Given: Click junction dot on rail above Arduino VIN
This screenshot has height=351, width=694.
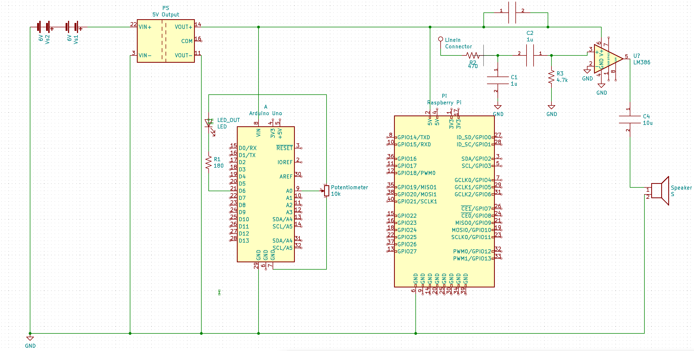Looking at the screenshot, I should click(259, 27).
